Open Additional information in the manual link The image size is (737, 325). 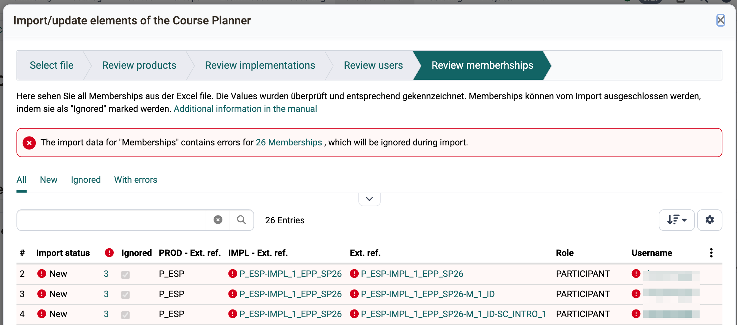(245, 109)
